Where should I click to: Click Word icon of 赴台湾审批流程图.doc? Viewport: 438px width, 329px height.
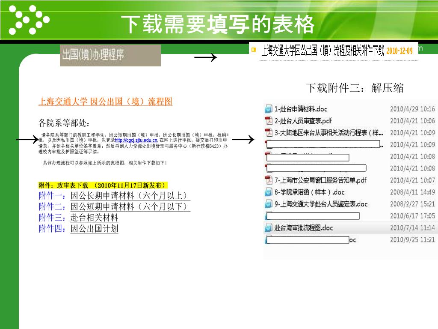[269, 228]
